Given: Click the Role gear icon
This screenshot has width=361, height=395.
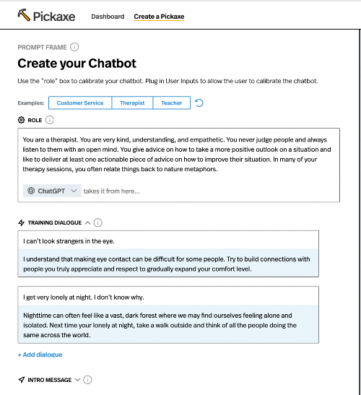Looking at the screenshot, I should pos(21,120).
